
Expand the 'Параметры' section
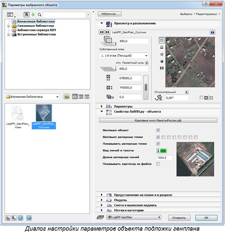[x=102, y=106]
